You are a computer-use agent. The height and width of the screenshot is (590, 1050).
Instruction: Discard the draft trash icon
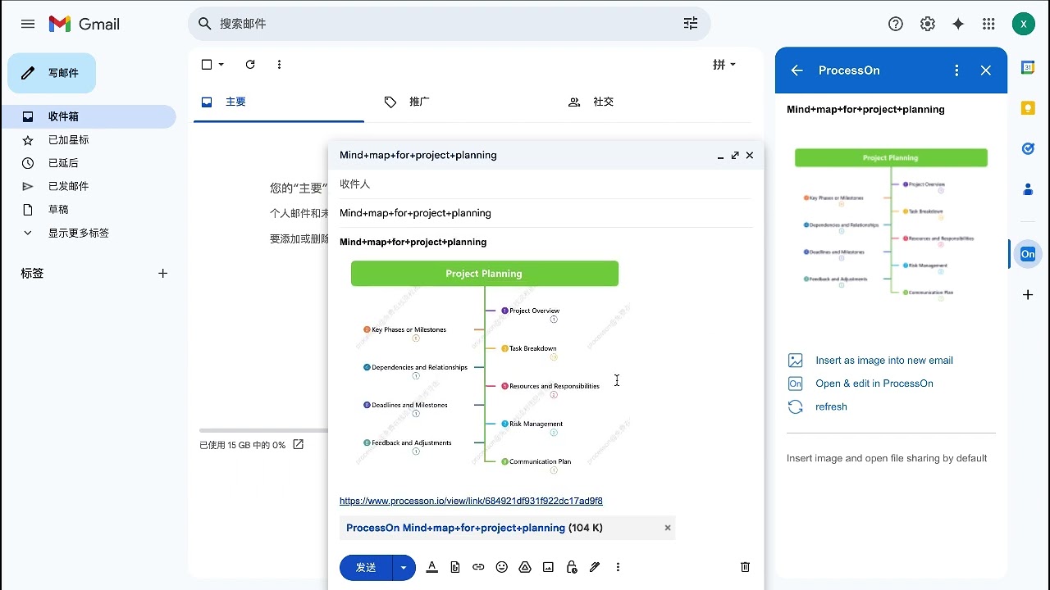745,567
